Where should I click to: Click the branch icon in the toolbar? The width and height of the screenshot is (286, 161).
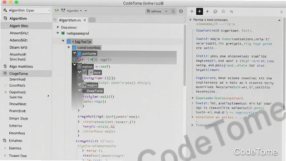coord(57,11)
